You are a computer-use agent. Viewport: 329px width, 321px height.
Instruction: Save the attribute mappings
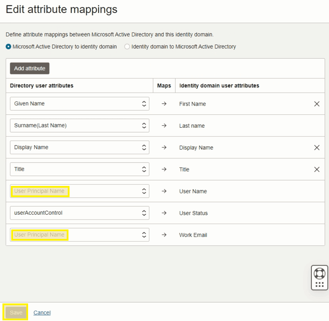click(x=16, y=312)
